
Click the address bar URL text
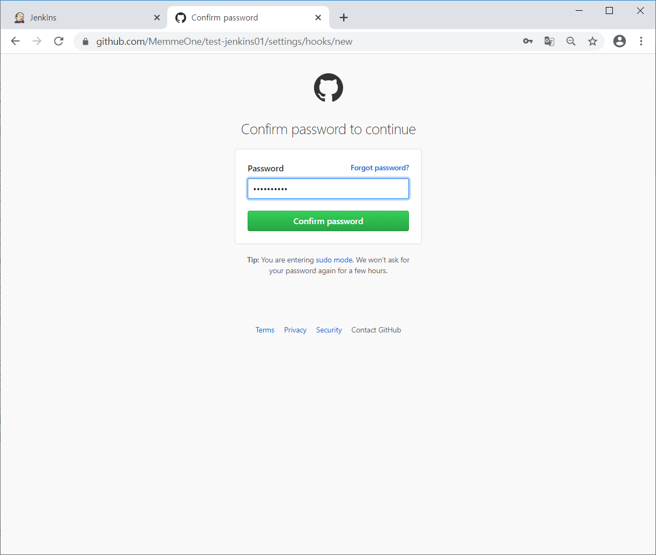[x=224, y=41]
